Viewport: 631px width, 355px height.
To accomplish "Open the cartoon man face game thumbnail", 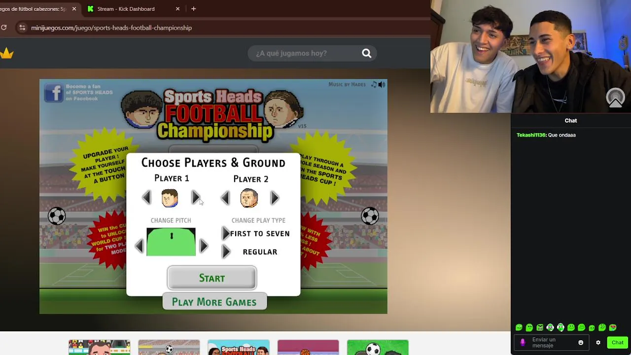I will click(100, 347).
